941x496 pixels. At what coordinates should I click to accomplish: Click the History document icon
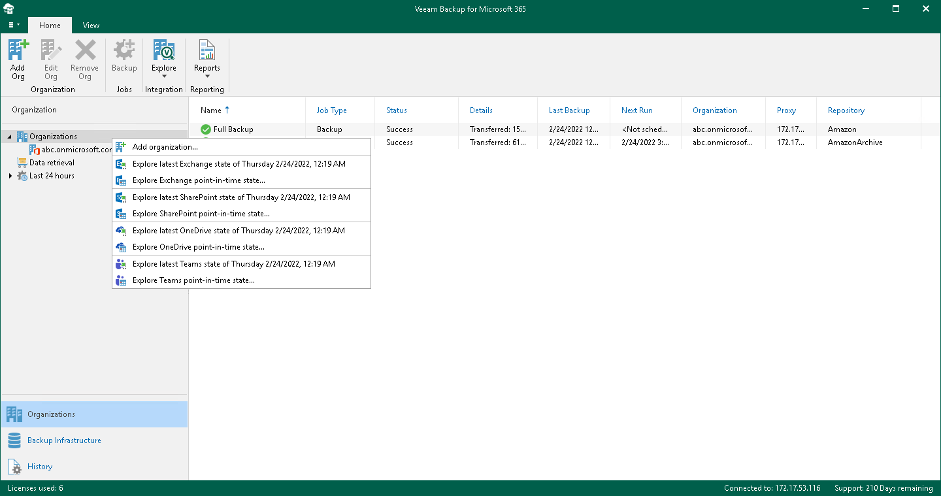pos(14,467)
